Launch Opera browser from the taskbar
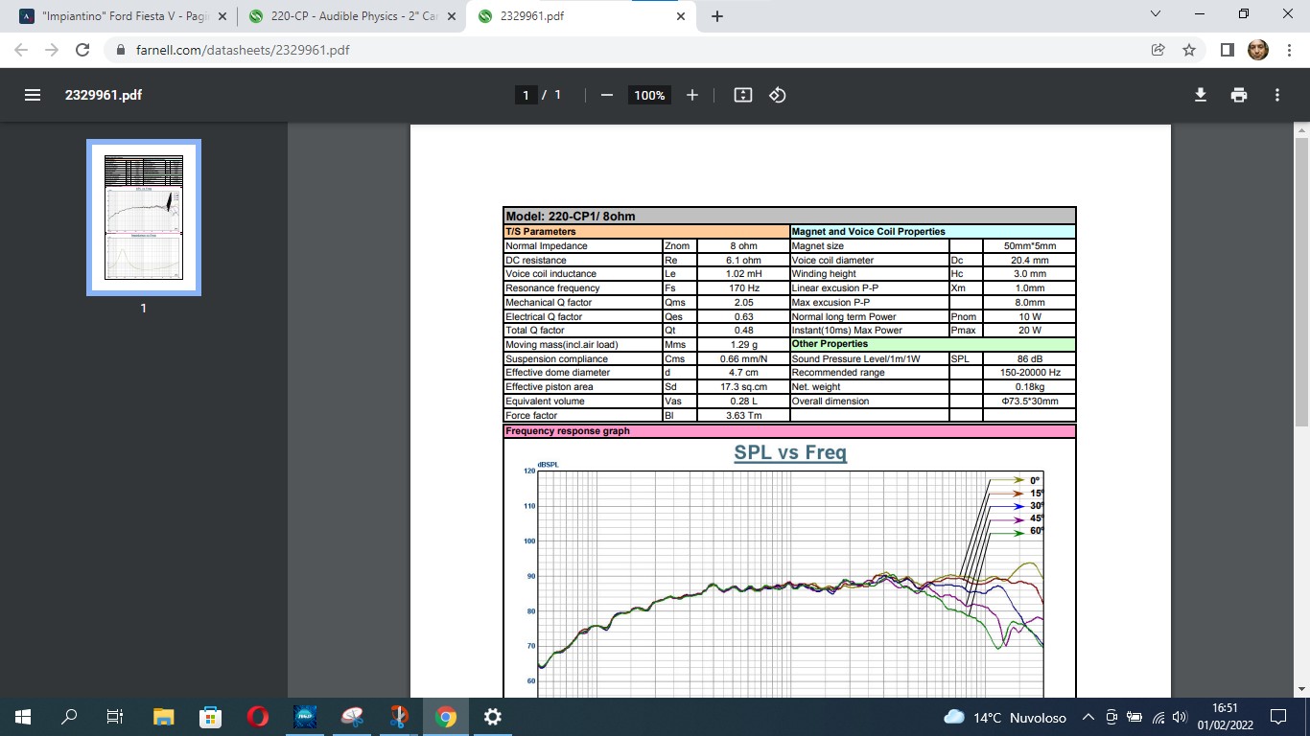Viewport: 1310px width, 736px height. (x=257, y=716)
